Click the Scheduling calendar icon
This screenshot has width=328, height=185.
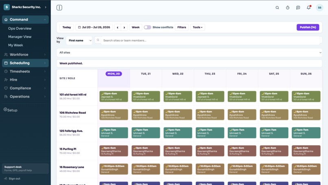tap(6, 63)
